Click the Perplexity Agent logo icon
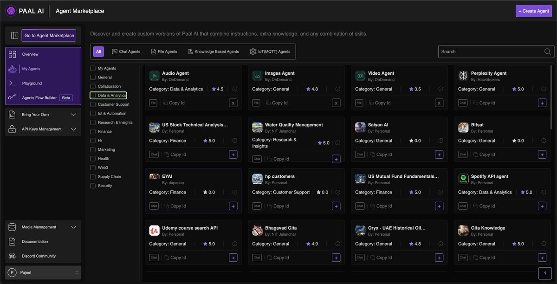This screenshot has width=557, height=284. (463, 76)
